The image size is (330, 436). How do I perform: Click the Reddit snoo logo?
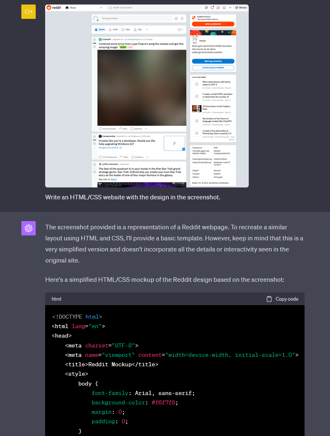(48, 7)
